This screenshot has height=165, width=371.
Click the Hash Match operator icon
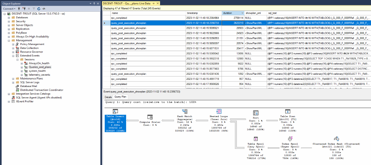coord(185,112)
